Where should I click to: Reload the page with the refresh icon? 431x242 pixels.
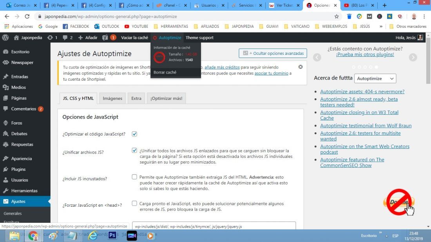(27, 16)
